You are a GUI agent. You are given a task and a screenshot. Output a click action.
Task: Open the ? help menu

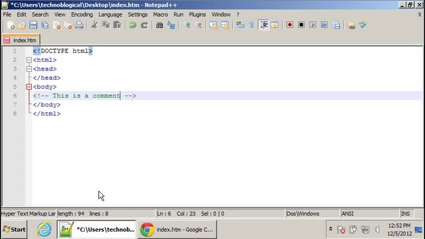238,15
